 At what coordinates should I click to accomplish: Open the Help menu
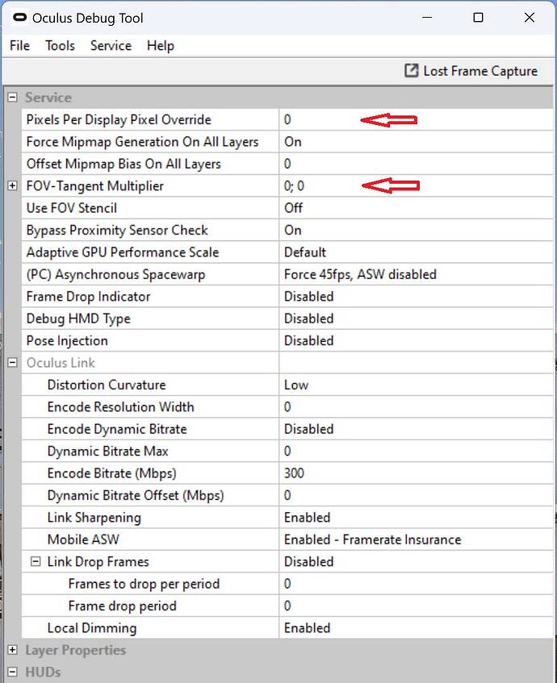[x=160, y=46]
